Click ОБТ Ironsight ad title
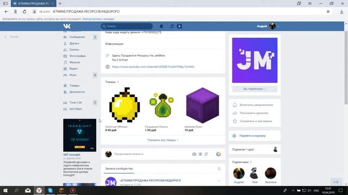 click(71, 155)
